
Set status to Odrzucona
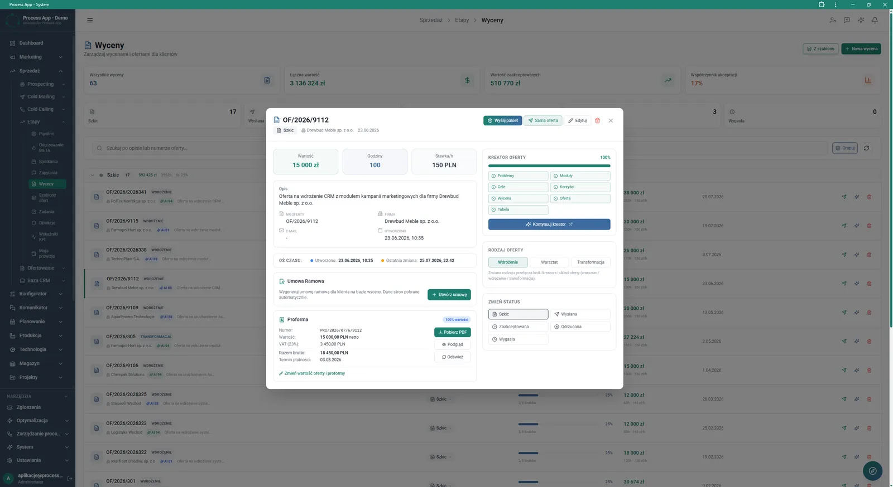pyautogui.click(x=580, y=327)
